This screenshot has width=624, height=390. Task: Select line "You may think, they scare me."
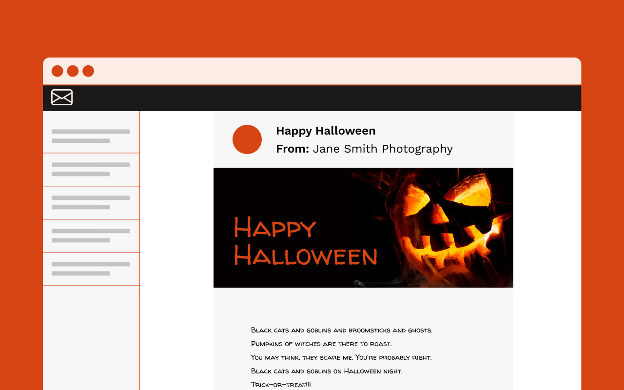(302, 357)
